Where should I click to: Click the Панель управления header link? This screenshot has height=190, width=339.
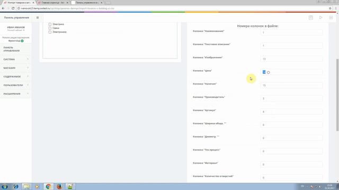pyautogui.click(x=16, y=17)
